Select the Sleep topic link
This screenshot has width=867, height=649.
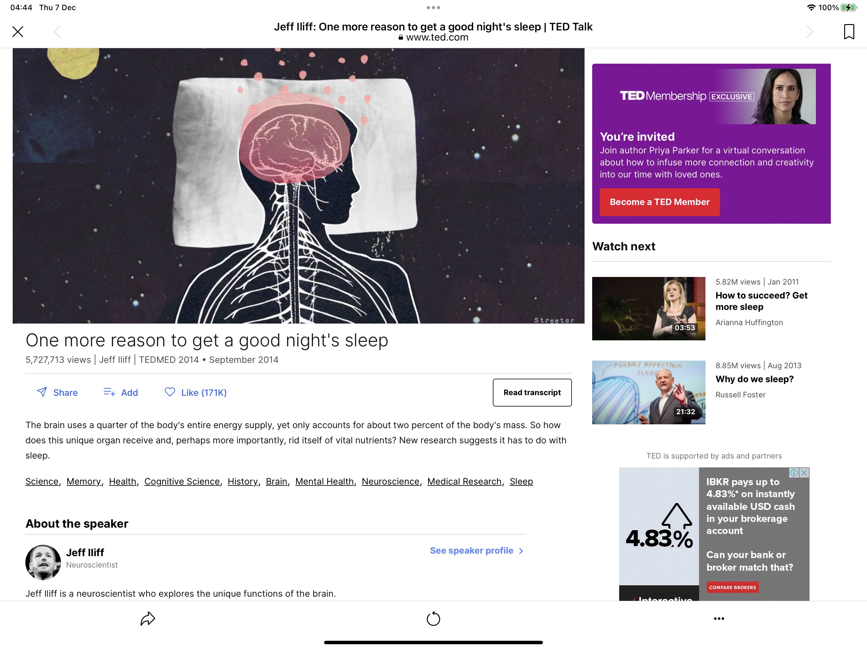click(521, 481)
